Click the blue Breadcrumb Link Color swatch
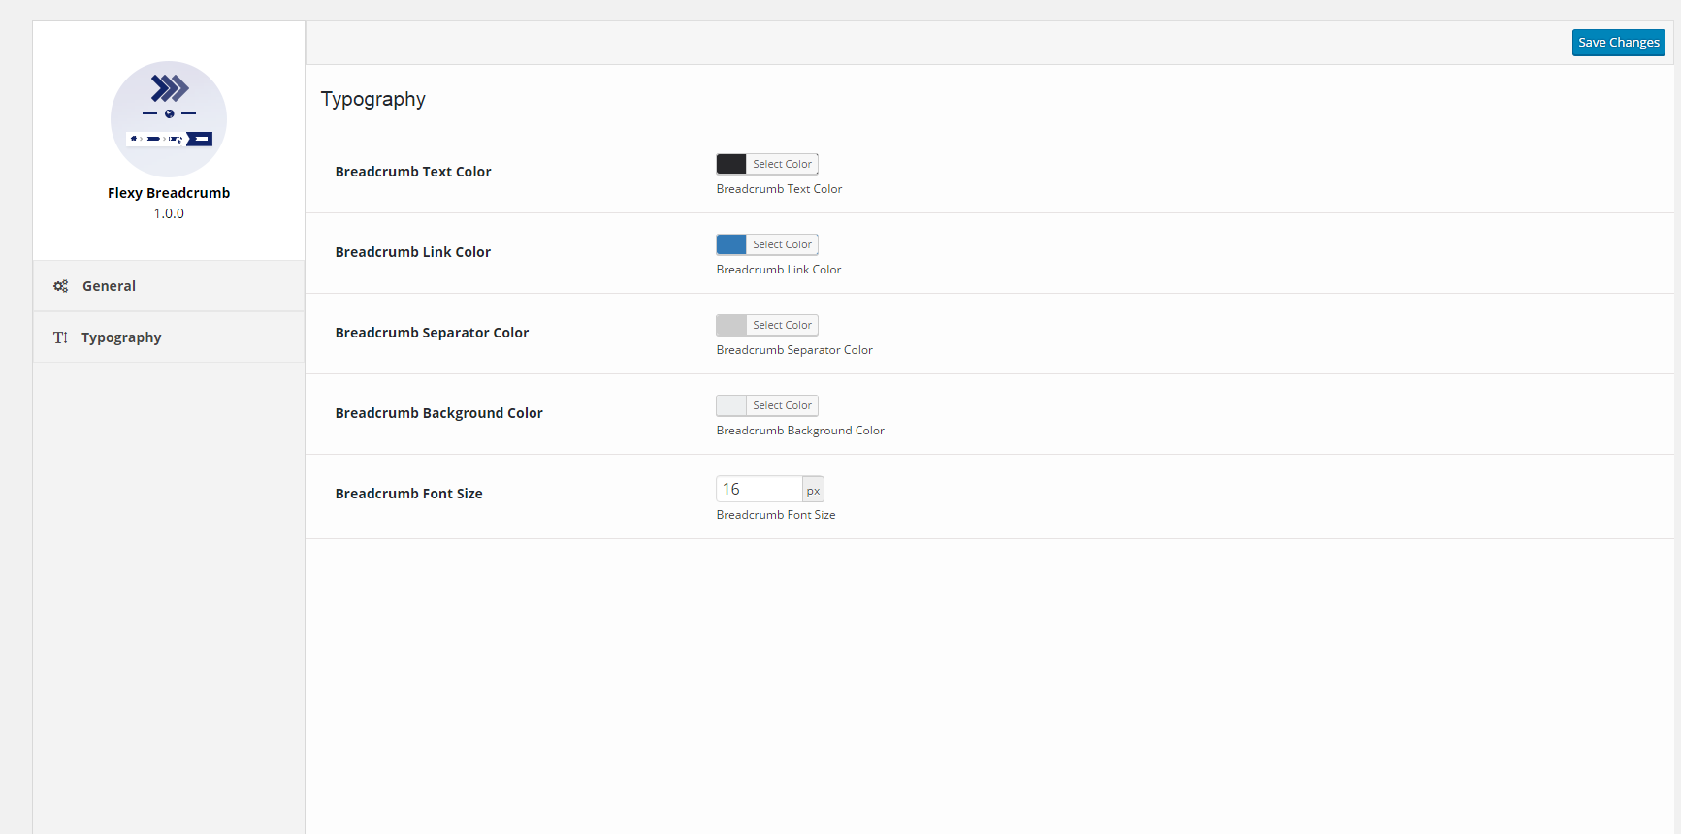 click(731, 244)
